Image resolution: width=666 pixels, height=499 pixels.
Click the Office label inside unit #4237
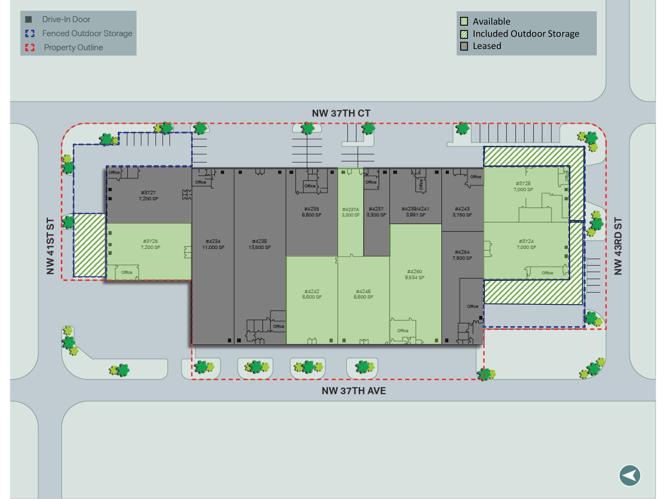[371, 182]
